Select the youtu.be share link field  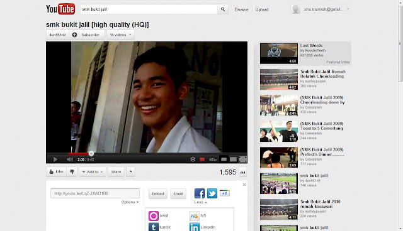(x=95, y=193)
